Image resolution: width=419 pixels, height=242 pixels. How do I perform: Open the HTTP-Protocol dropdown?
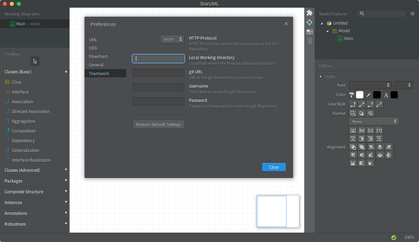click(172, 39)
